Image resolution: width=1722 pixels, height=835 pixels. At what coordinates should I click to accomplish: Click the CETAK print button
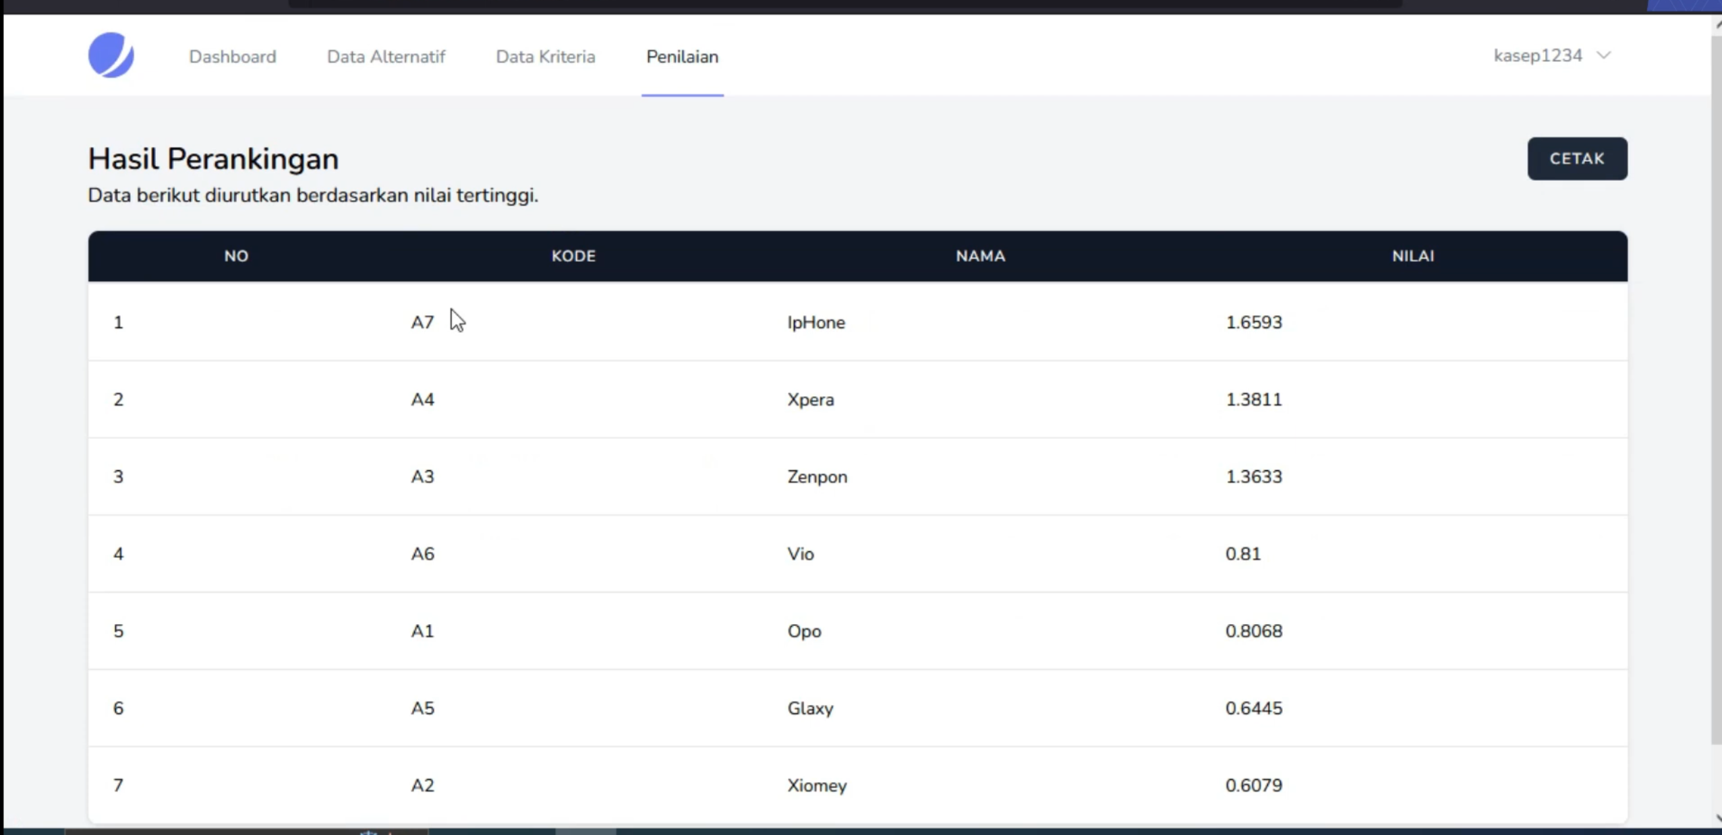click(x=1577, y=158)
